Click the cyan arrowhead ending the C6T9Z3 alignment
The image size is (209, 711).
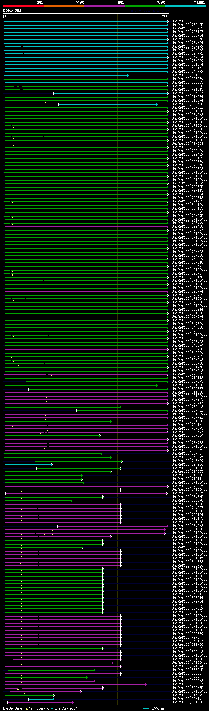pos(128,75)
